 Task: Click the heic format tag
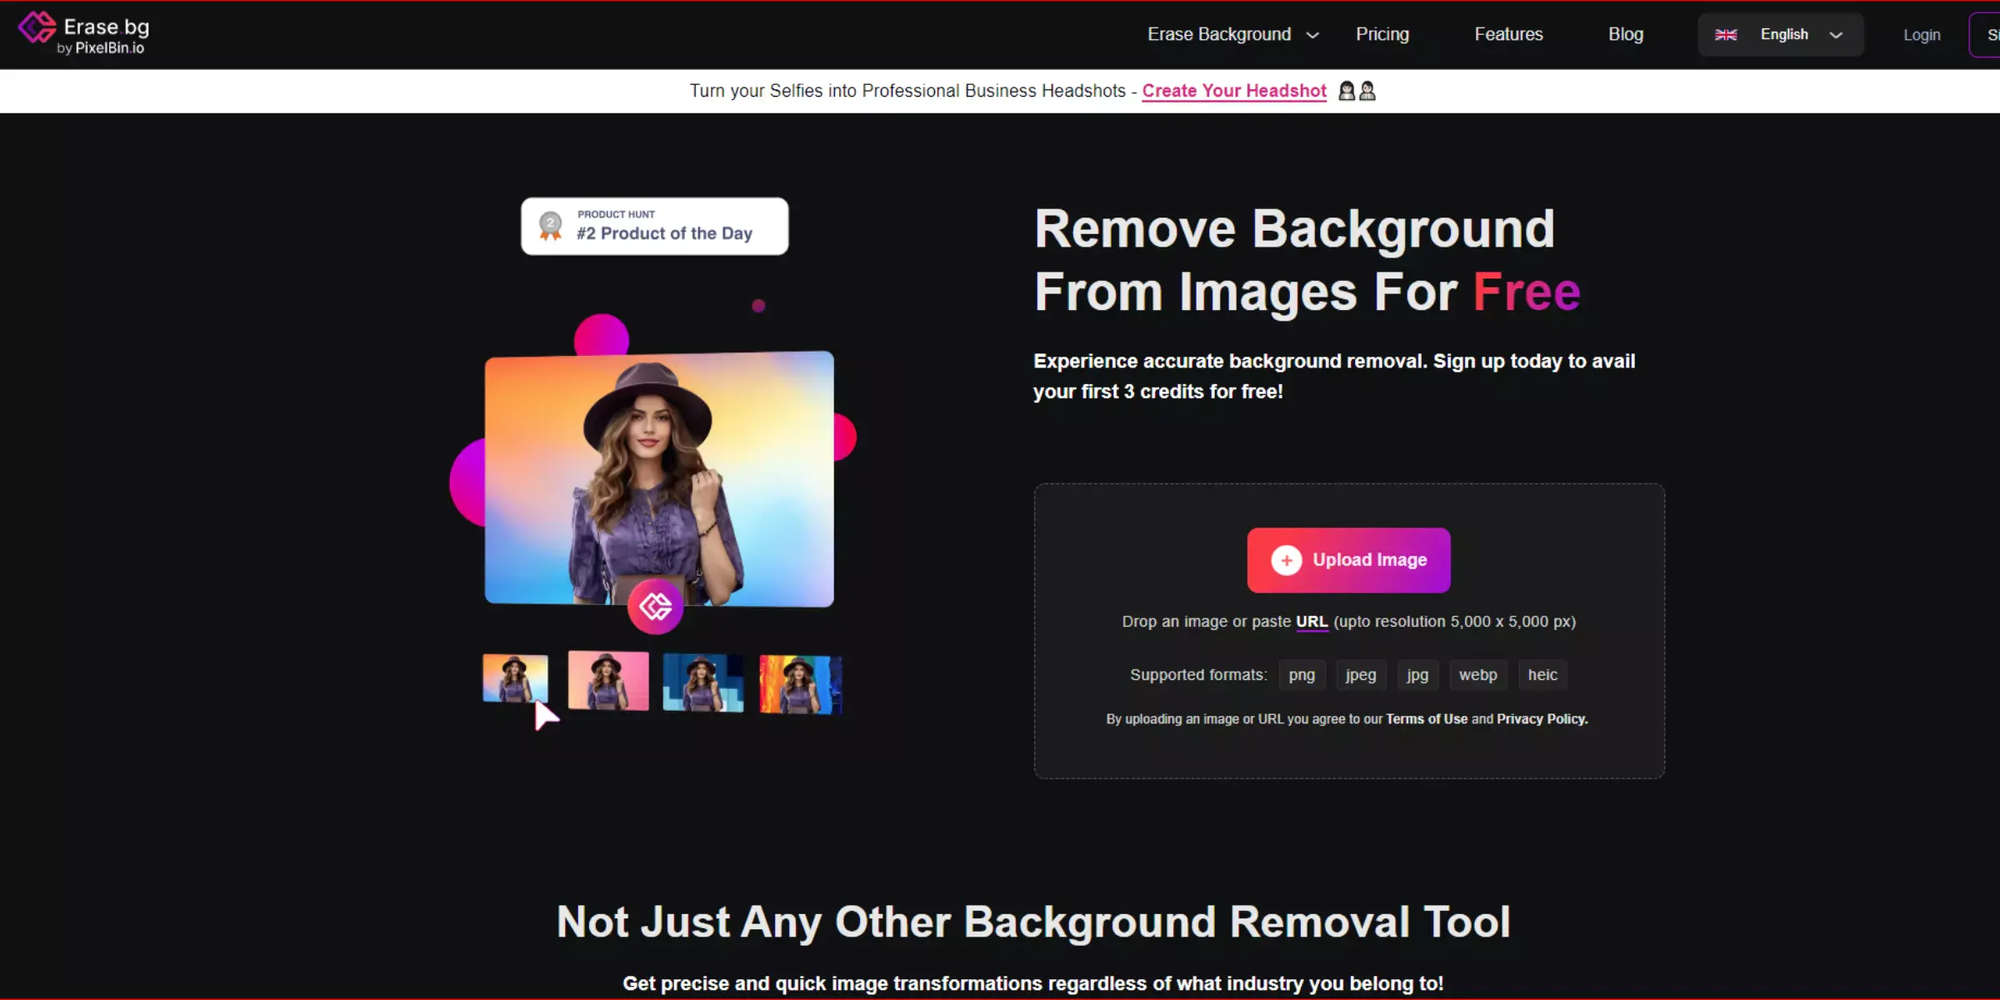1542,675
